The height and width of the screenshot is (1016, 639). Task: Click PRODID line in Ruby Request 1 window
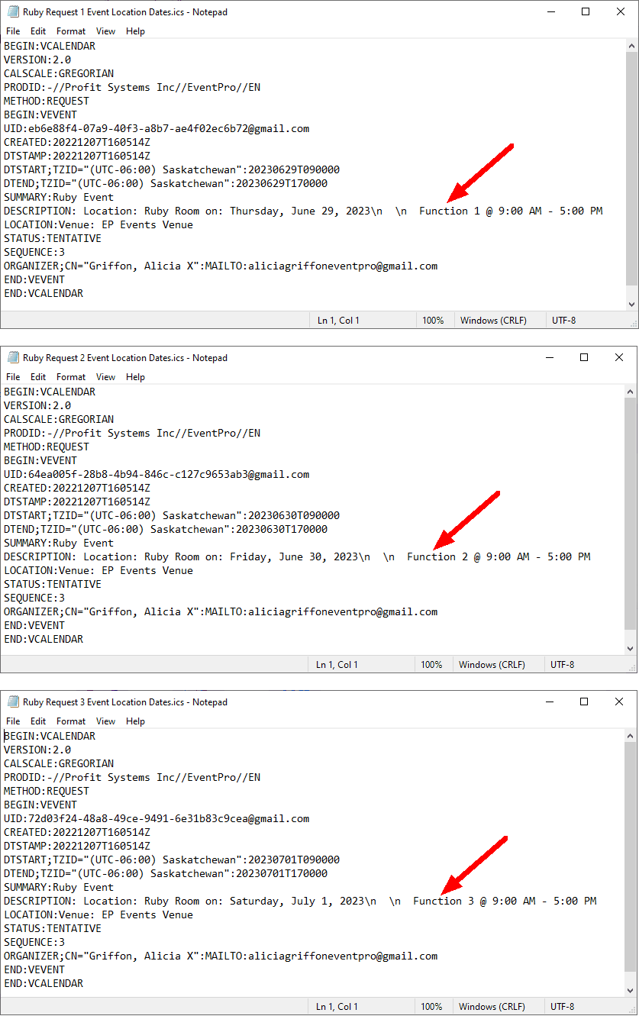pos(132,88)
